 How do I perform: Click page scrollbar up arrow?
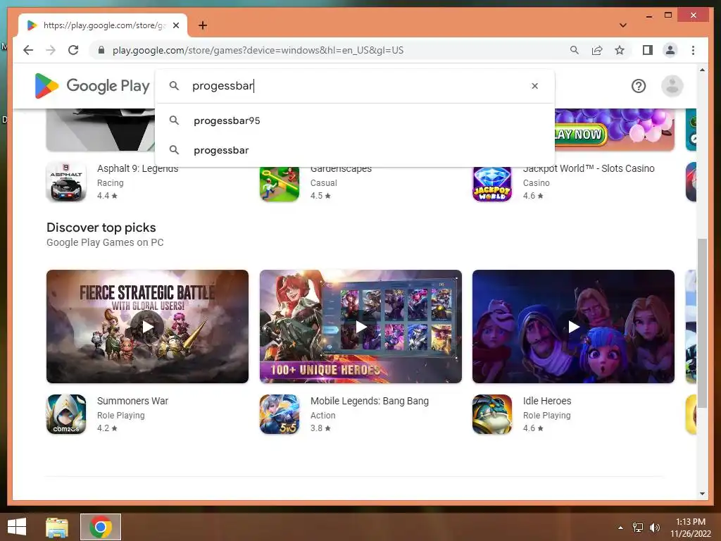coord(702,70)
